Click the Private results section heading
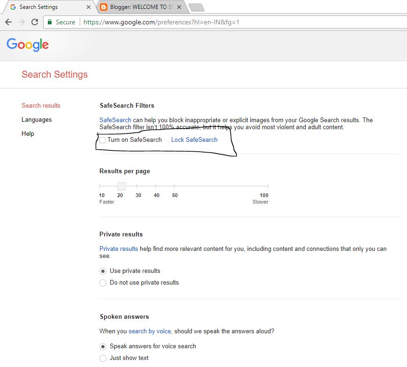The width and height of the screenshot is (407, 367). click(121, 235)
